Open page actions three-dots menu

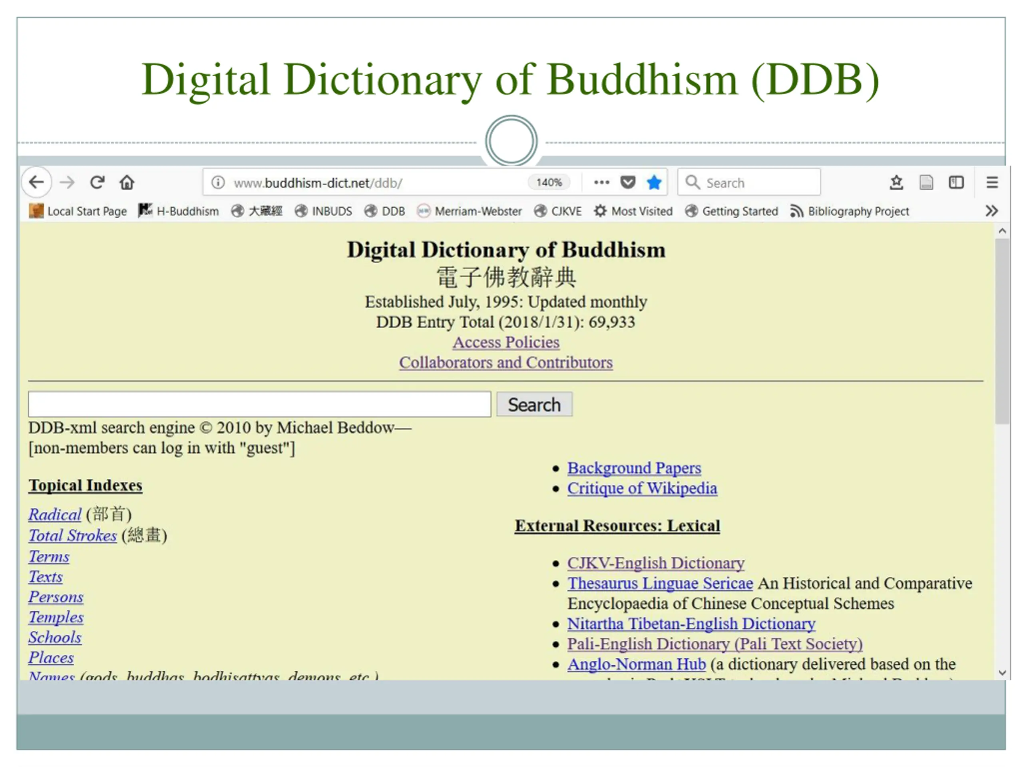(x=601, y=182)
